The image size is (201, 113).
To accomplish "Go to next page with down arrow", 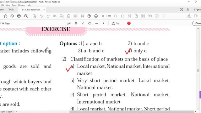I will point(96,16).
